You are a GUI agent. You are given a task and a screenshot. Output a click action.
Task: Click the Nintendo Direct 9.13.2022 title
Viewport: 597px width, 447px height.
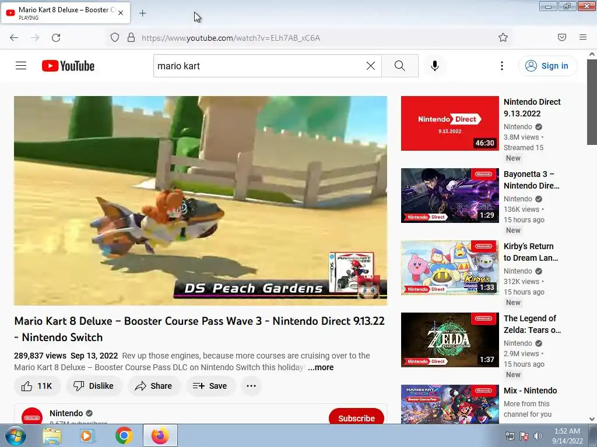[x=532, y=108]
